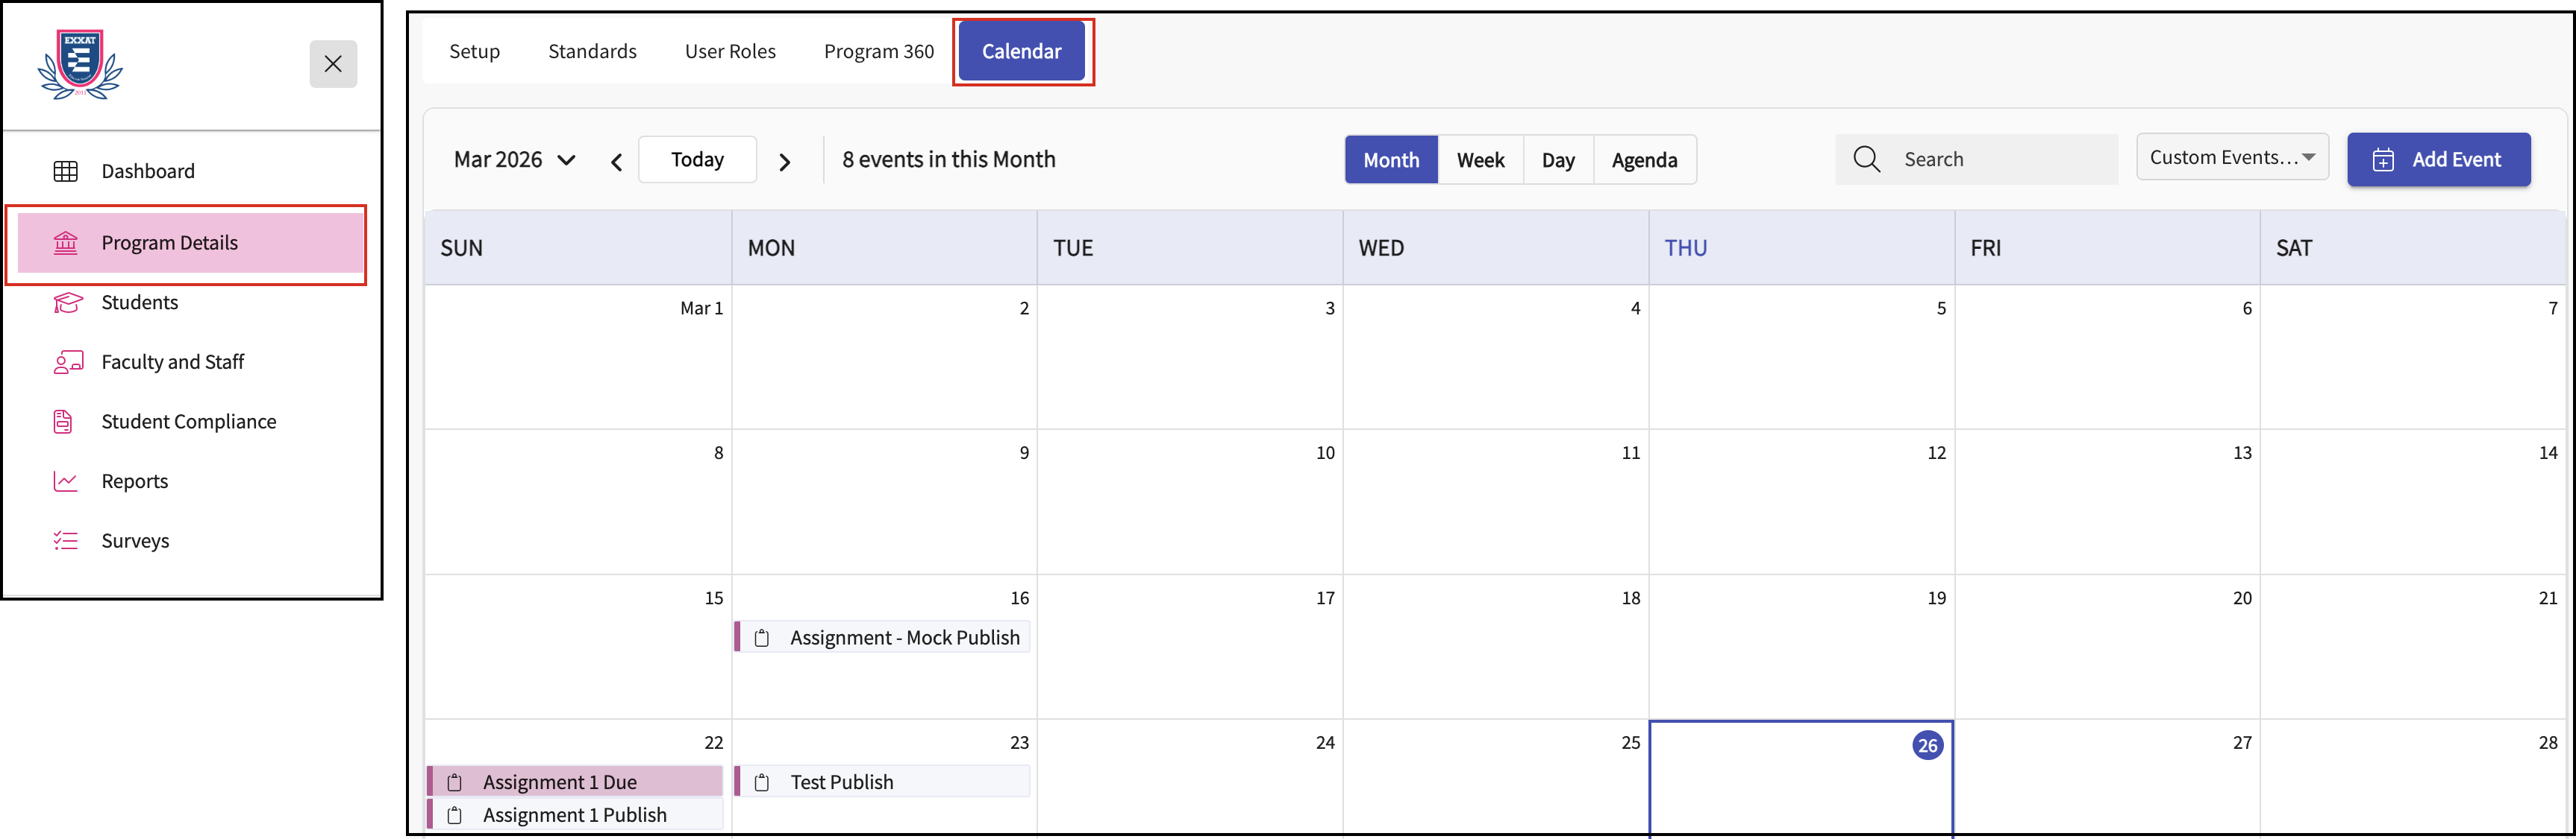Open the Custom Events filter dropdown
Screen dimensions: 2576x839
(x=2232, y=158)
